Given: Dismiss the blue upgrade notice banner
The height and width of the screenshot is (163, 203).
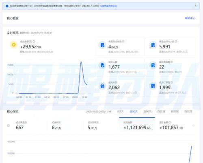Looking at the screenshot, I should 196,6.
